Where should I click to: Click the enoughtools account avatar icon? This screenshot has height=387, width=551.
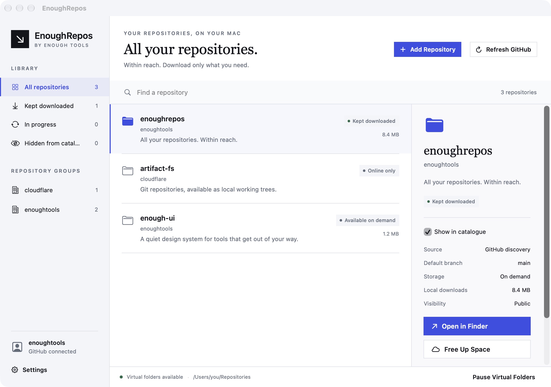click(x=17, y=347)
